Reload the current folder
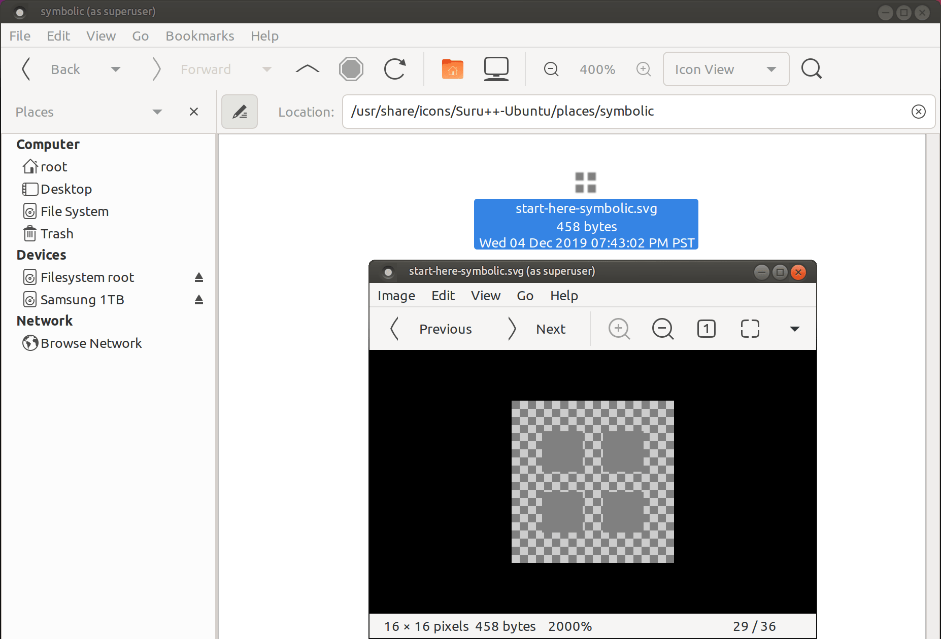This screenshot has height=639, width=941. pos(395,69)
